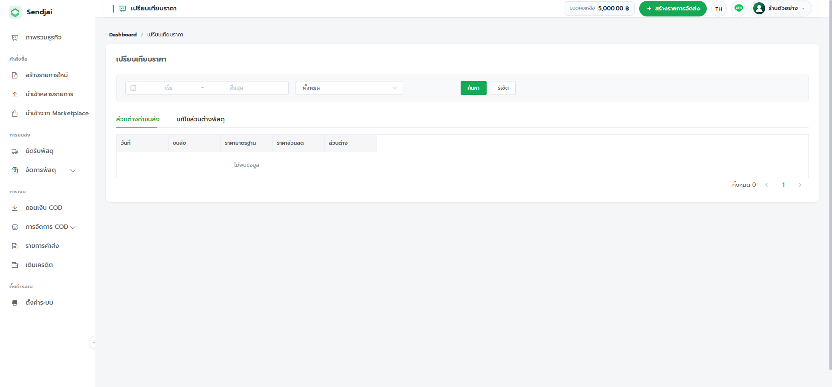This screenshot has width=832, height=387.
Task: Click the ทั้งหมด 0 total count text
Action: pyautogui.click(x=744, y=185)
